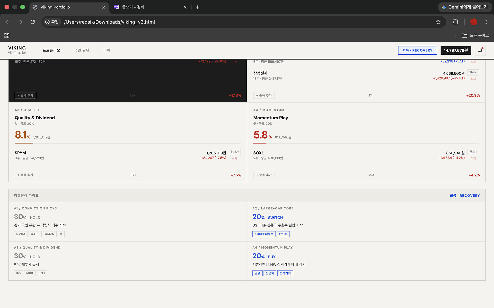Add a stock in Quality & Dividend card
Image resolution: width=494 pixels, height=308 pixels.
point(25,175)
